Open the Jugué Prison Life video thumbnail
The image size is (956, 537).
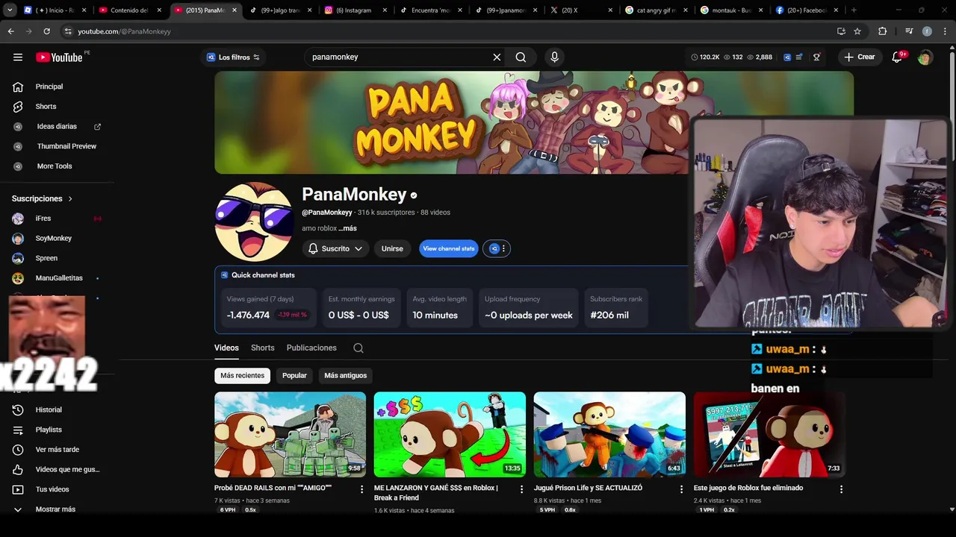click(x=609, y=435)
